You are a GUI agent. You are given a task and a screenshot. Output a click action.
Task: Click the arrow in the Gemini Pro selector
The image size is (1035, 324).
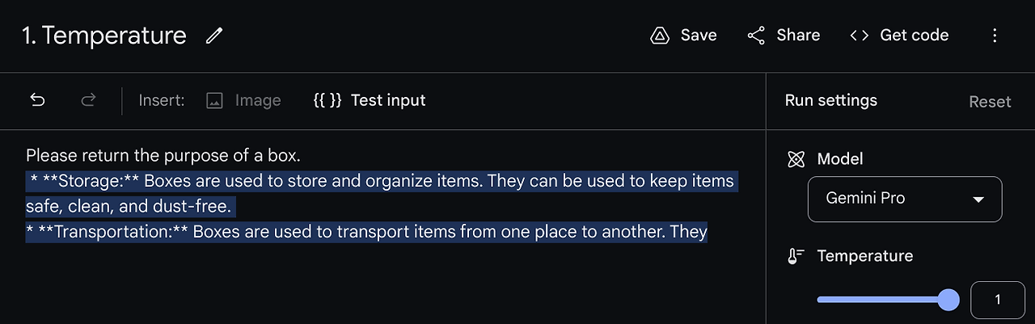coord(978,200)
